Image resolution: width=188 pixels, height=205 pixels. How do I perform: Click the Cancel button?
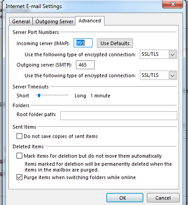(x=163, y=198)
